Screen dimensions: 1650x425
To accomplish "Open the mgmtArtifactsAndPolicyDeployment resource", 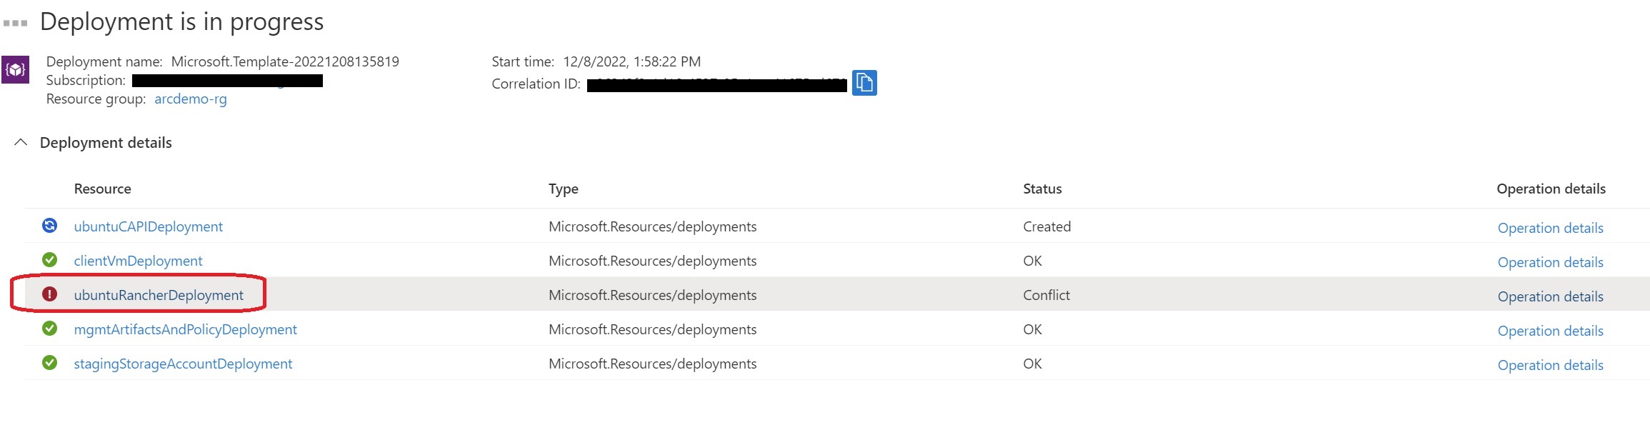I will [185, 329].
